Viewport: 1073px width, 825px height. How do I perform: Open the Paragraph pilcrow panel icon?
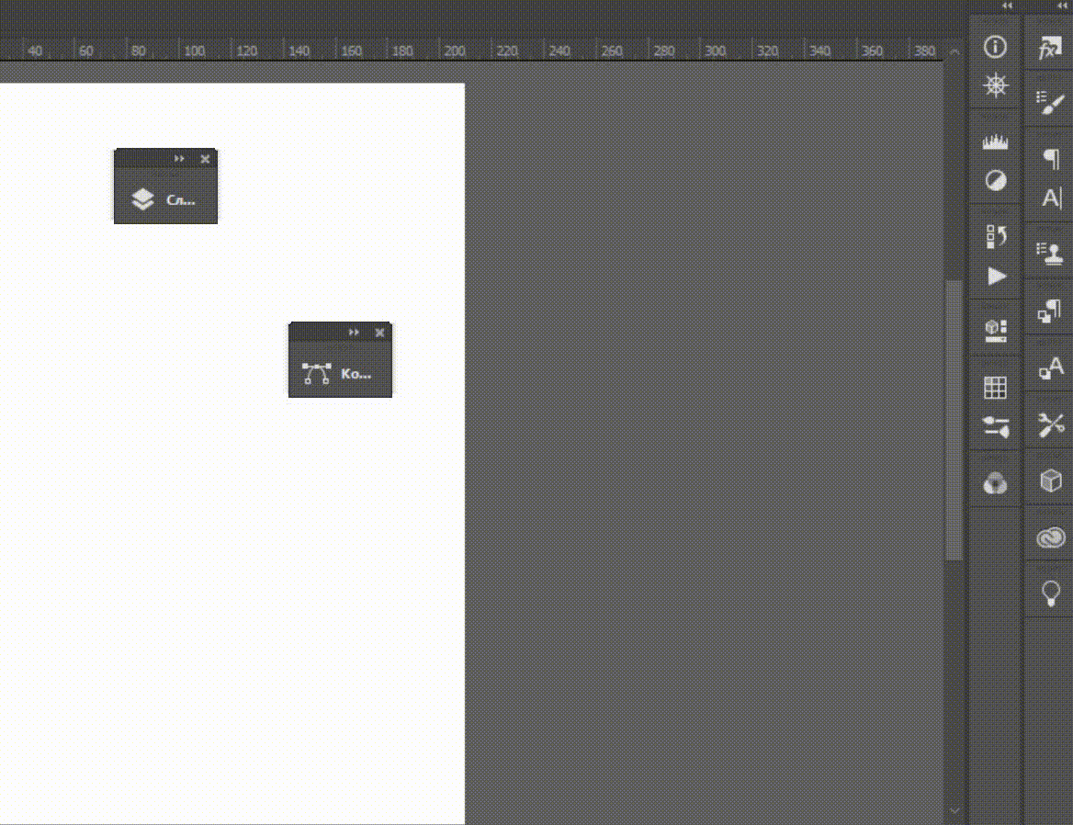[1051, 159]
